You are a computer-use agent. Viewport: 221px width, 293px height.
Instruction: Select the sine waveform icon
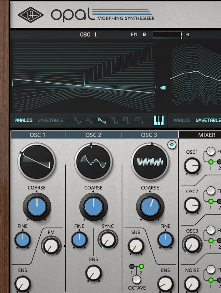click(77, 121)
